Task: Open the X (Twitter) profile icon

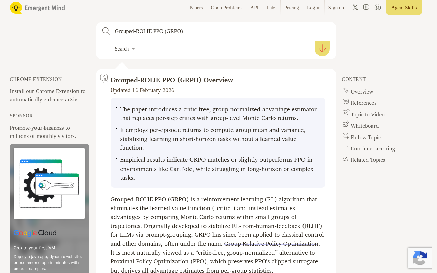Action: 355,7
